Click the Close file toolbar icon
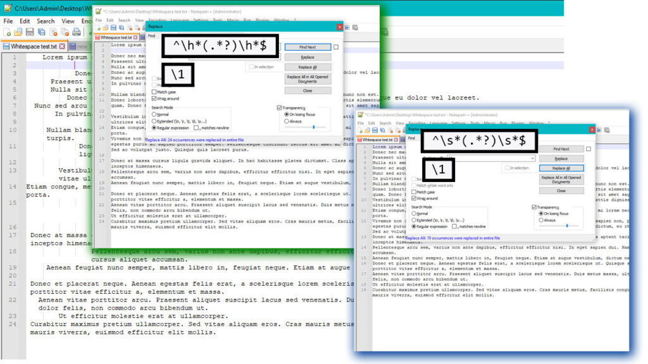Image resolution: width=648 pixels, height=364 pixels. tap(53, 32)
